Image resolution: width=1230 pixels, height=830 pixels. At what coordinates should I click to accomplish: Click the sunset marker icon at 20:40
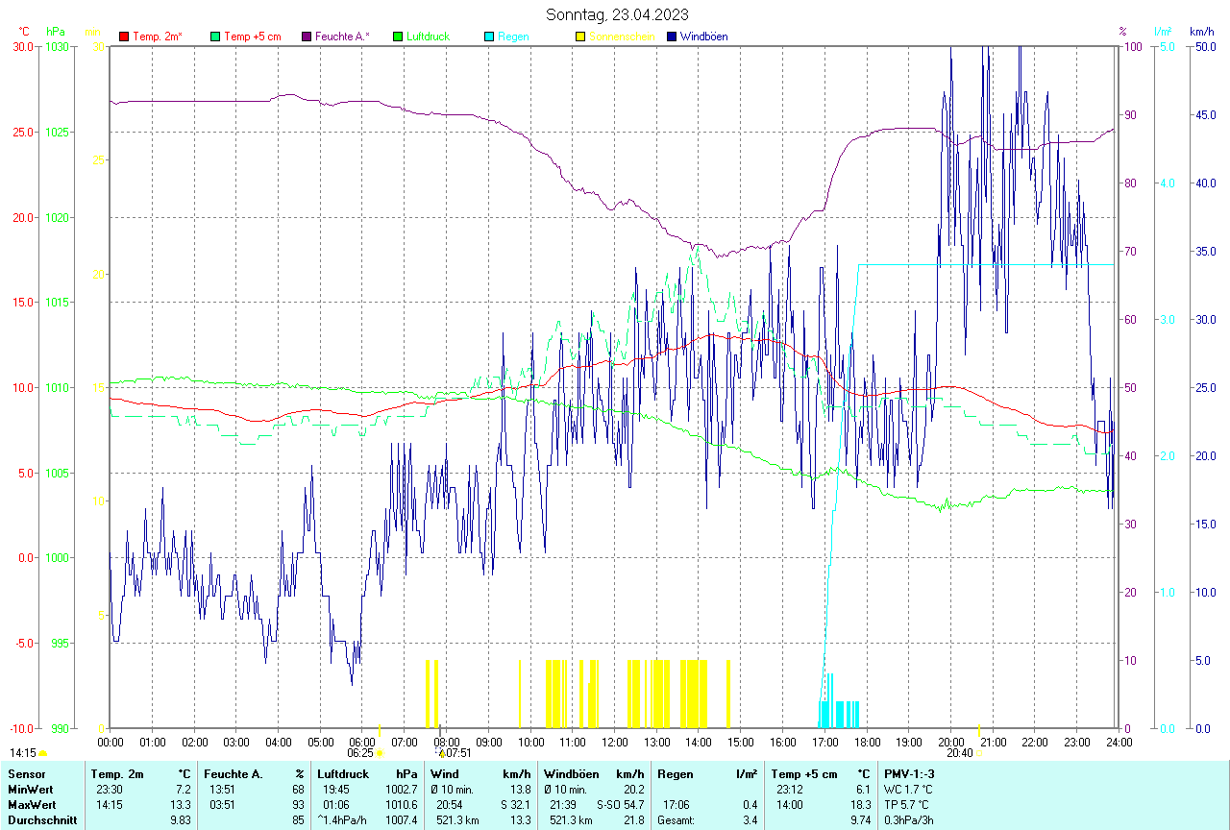[979, 754]
